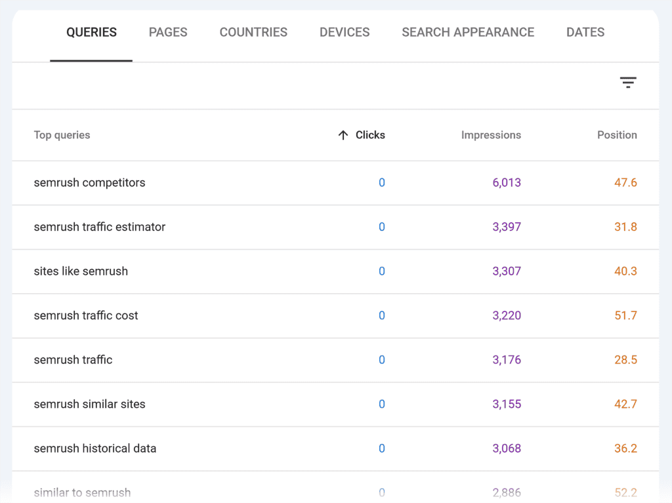
Task: Click the 'semrush similar sites' row
Action: coord(89,404)
